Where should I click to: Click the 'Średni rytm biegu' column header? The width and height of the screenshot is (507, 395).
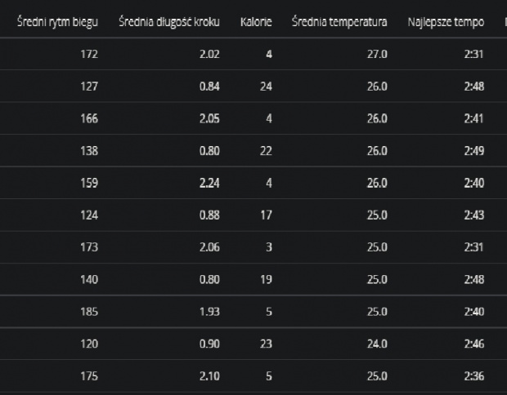click(x=57, y=20)
